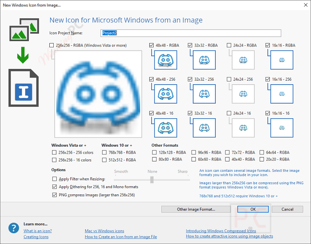Enable 768x768 - RGBA Windows 10 format

pos(104,152)
